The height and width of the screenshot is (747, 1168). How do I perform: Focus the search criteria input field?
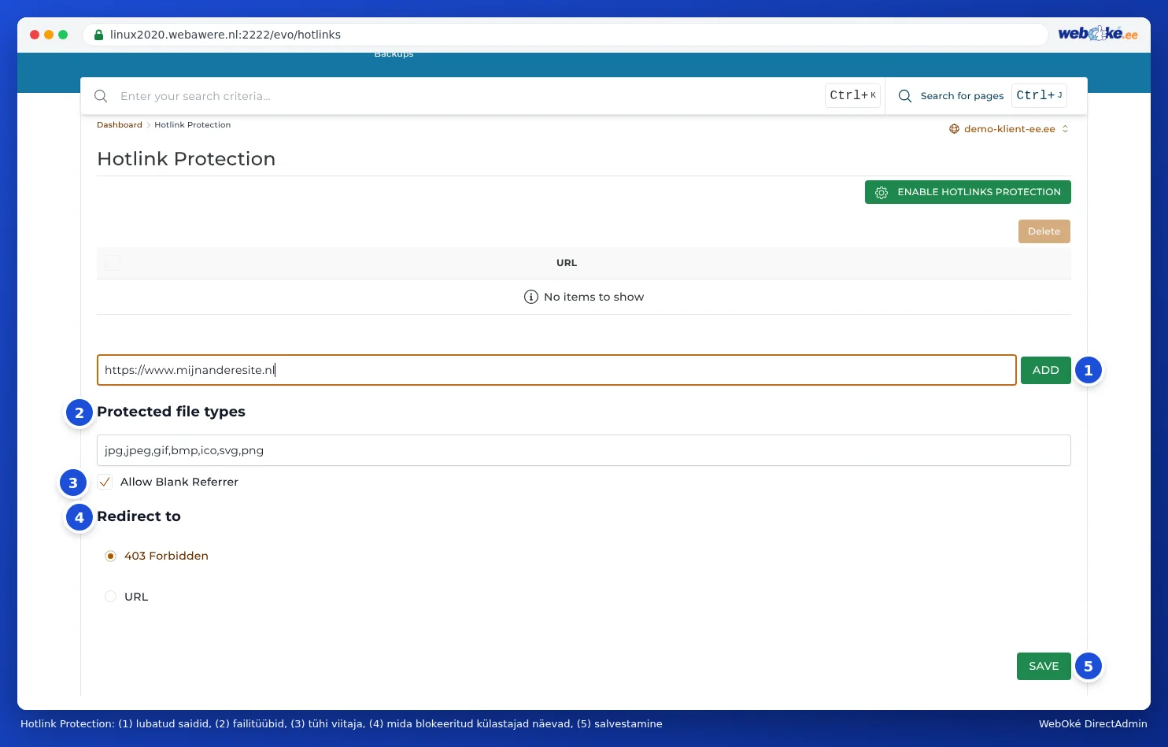469,96
